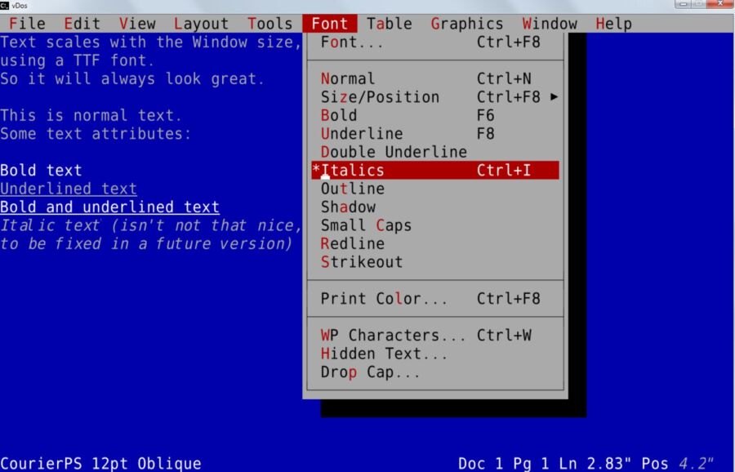Choose Font... from the Font menu

[435, 42]
